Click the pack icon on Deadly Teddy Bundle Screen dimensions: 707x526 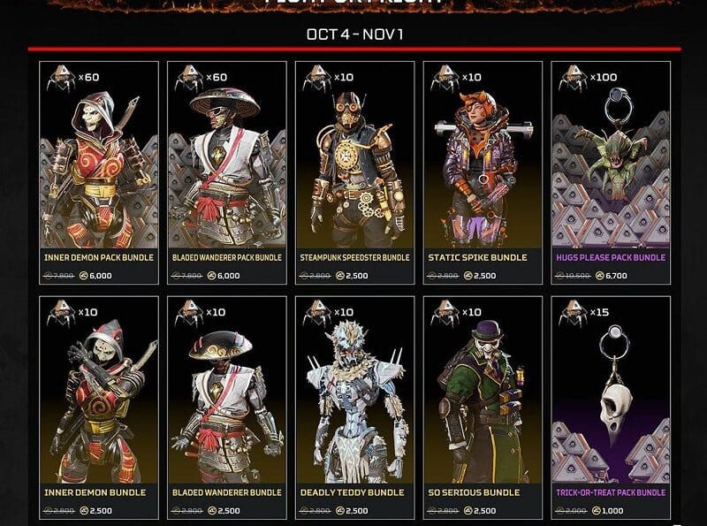317,313
